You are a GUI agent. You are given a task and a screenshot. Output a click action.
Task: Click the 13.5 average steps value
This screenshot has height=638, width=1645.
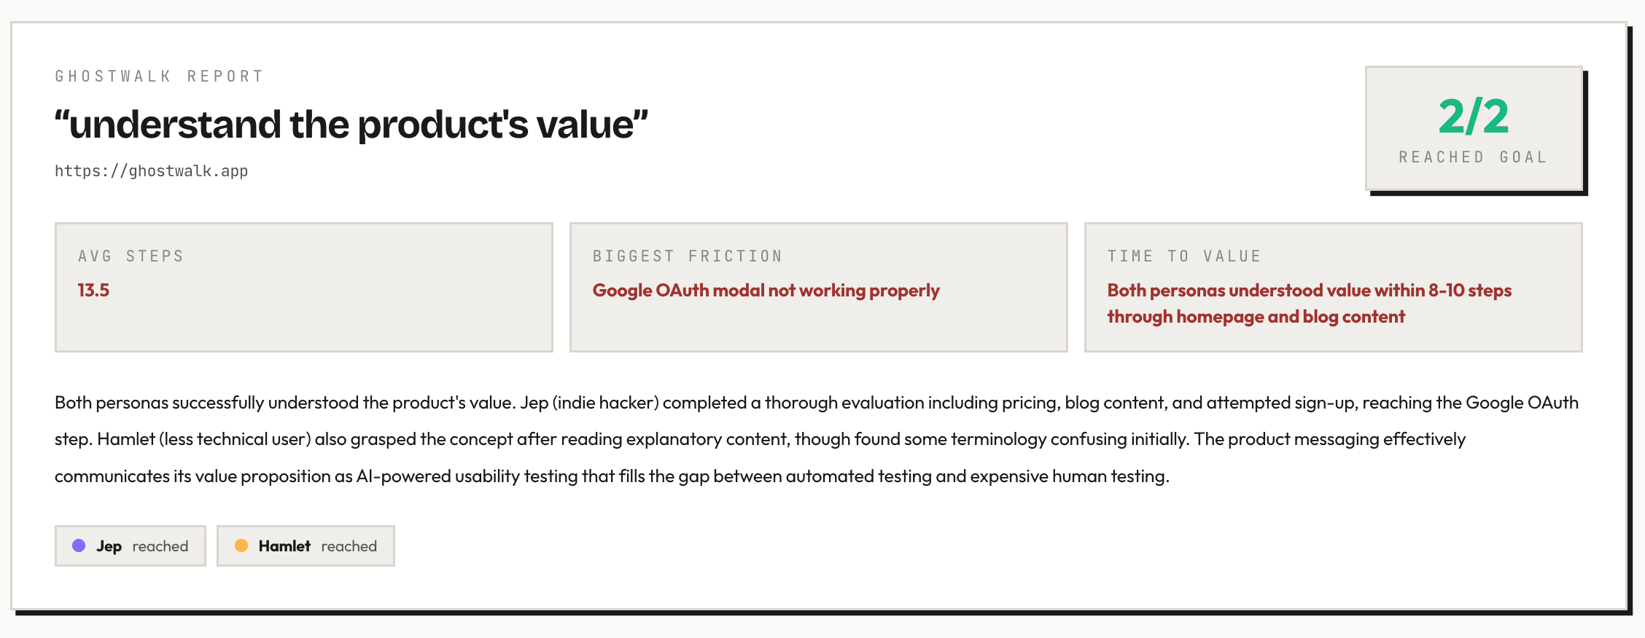93,291
